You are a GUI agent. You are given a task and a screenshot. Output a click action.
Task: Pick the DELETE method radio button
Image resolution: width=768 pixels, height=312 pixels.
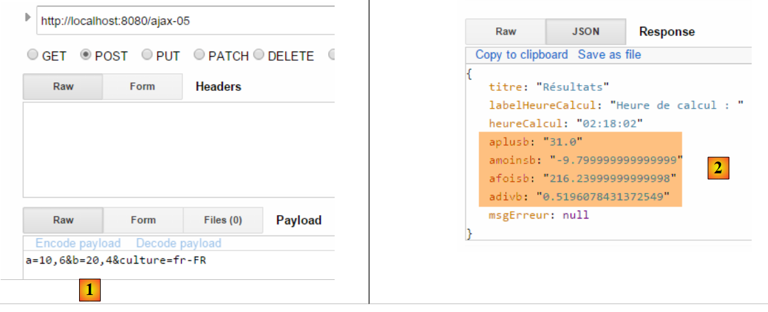coord(259,55)
